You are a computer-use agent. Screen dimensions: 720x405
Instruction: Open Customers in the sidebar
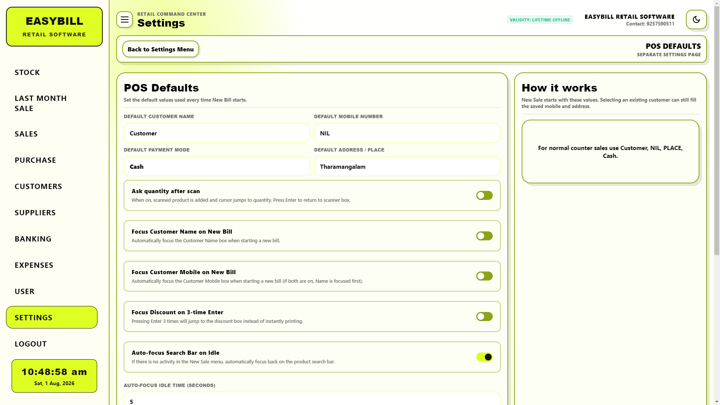click(52, 186)
